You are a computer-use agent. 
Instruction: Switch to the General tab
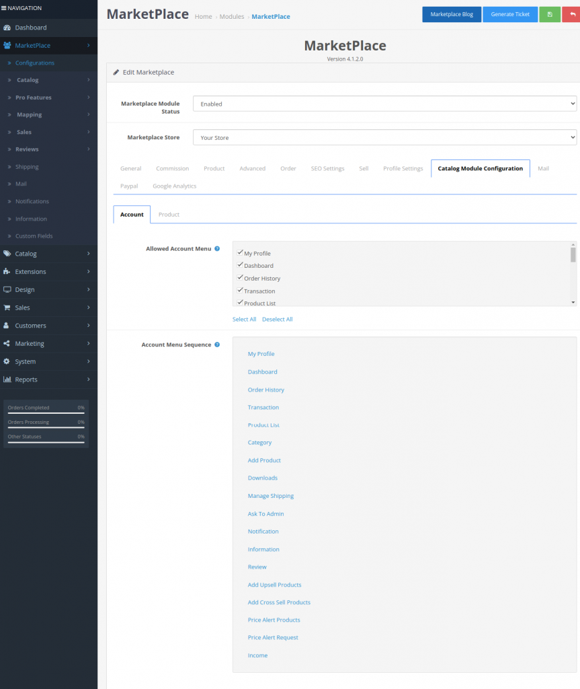[131, 168]
